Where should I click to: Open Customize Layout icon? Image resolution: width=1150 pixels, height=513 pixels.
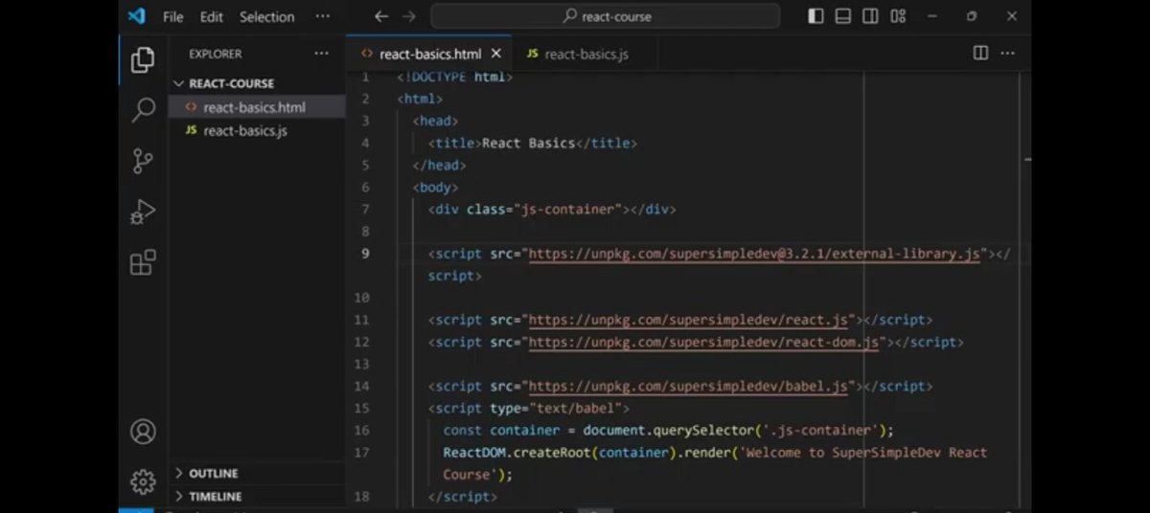898,16
